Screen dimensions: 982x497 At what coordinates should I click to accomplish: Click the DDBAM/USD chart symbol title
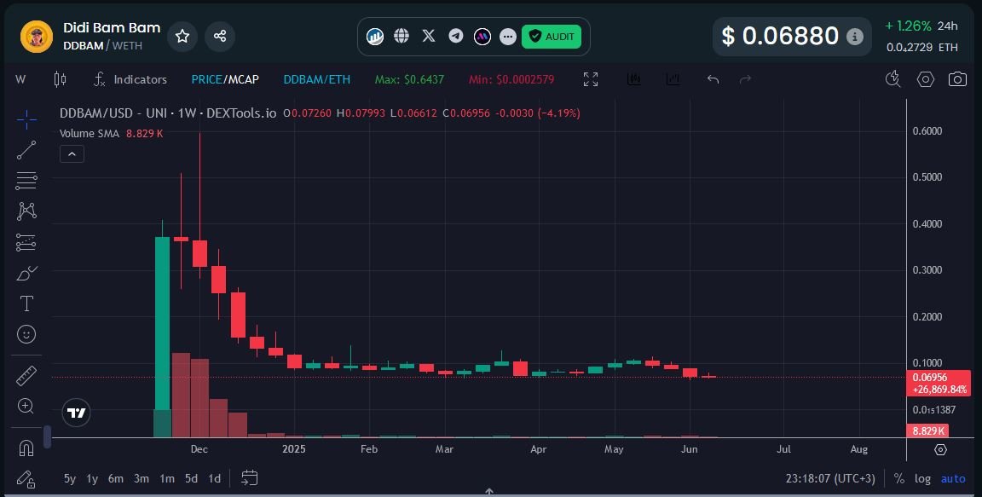pyautogui.click(x=168, y=113)
